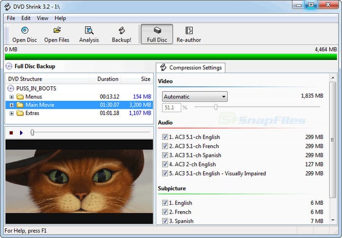Screen dimensions: 342x238
Task: Click the Menus size 154 MB
Action: 142,97
